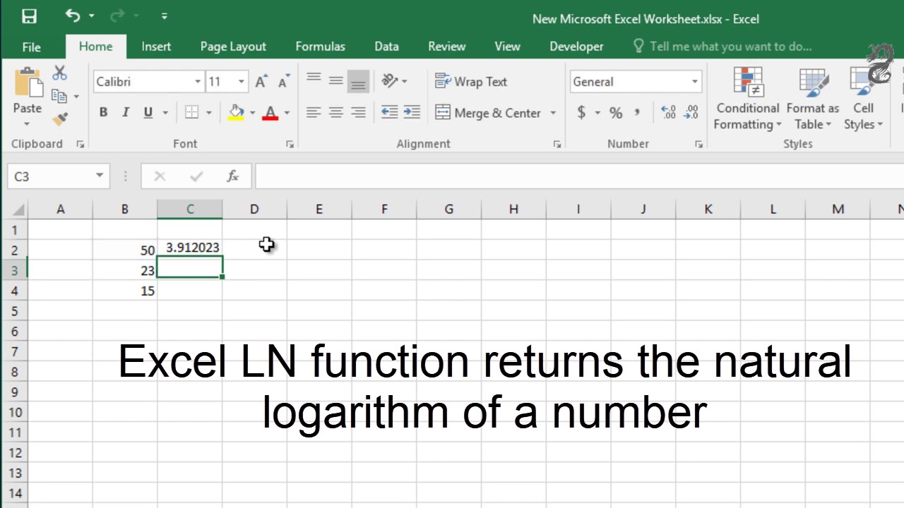Increase font size with larger A
The height and width of the screenshot is (508, 904).
261,82
